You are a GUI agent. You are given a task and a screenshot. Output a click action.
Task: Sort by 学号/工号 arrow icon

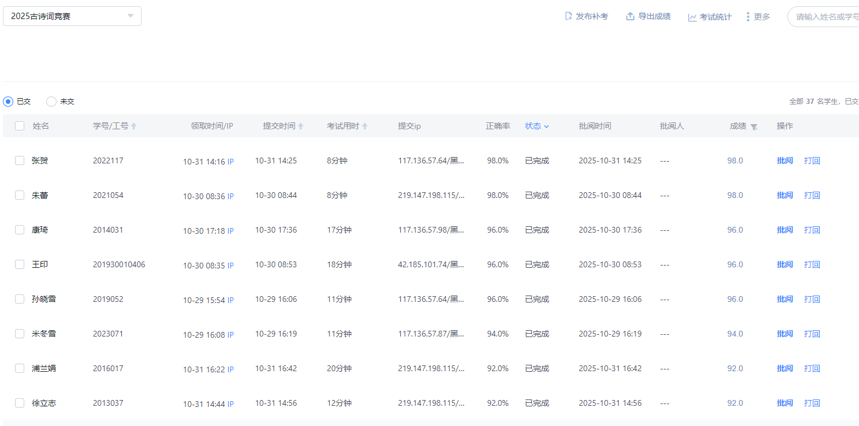[134, 126]
